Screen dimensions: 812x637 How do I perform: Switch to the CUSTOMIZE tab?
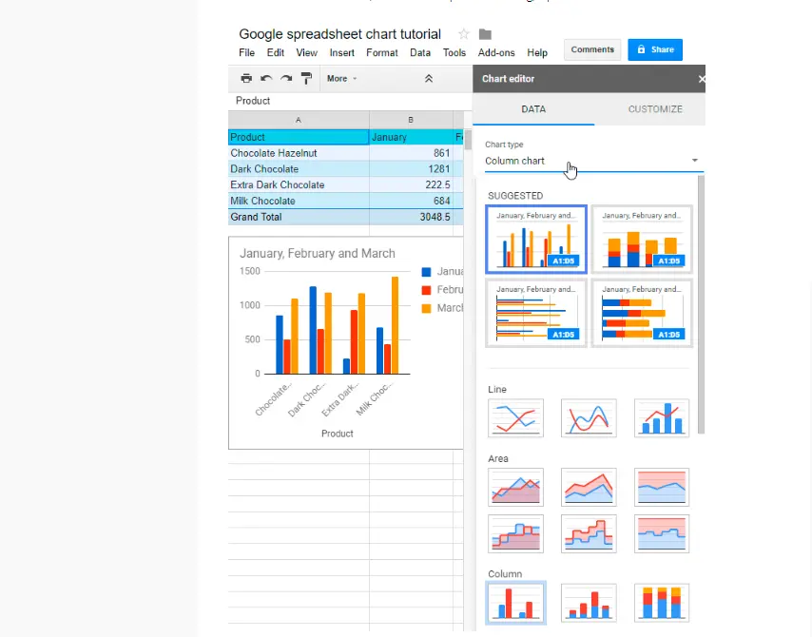point(655,109)
